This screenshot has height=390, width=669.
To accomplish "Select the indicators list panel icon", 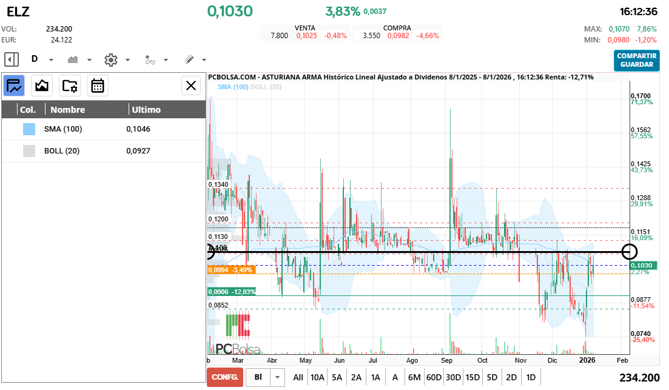I will pyautogui.click(x=14, y=86).
